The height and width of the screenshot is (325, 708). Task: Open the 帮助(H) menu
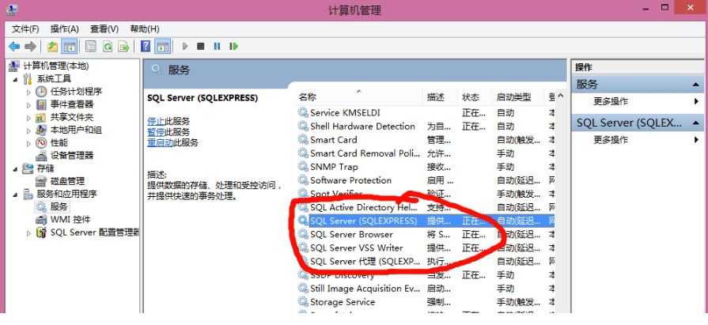click(145, 29)
